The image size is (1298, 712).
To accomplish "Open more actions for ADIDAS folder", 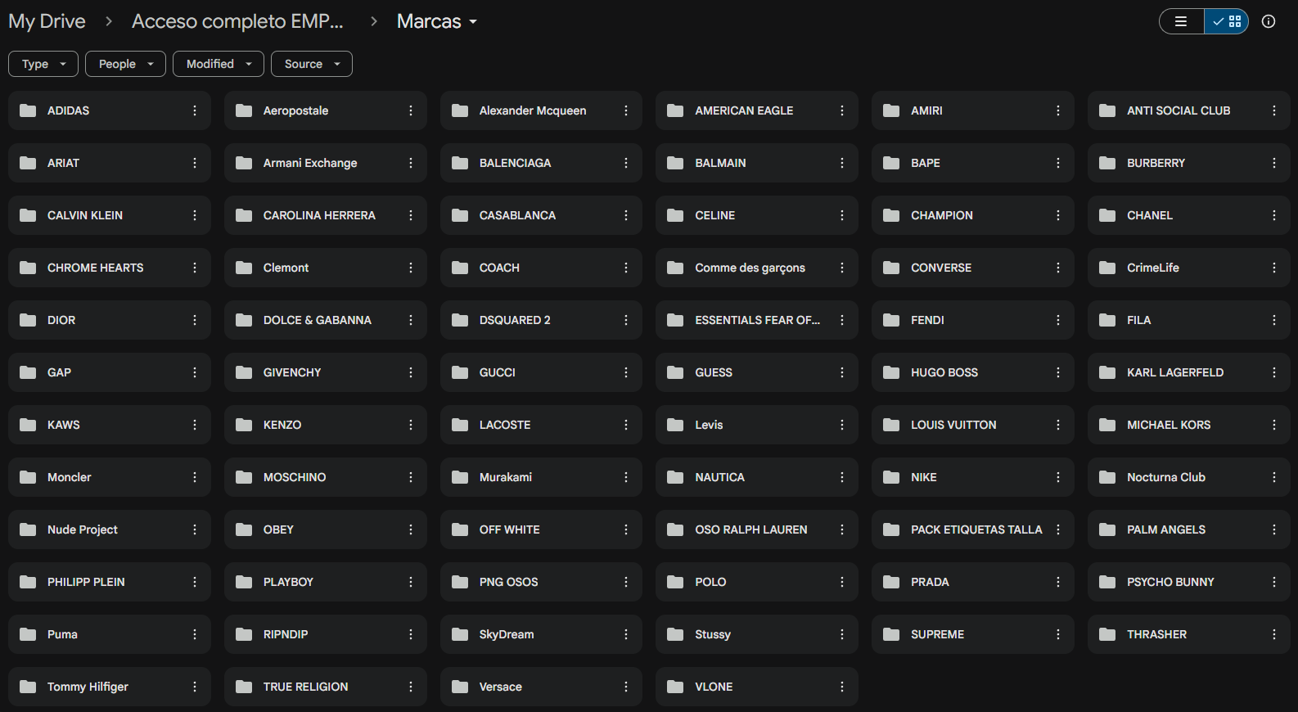I will 195,110.
